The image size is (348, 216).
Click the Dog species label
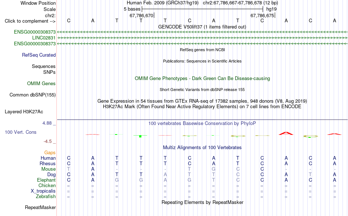[x=51, y=175]
